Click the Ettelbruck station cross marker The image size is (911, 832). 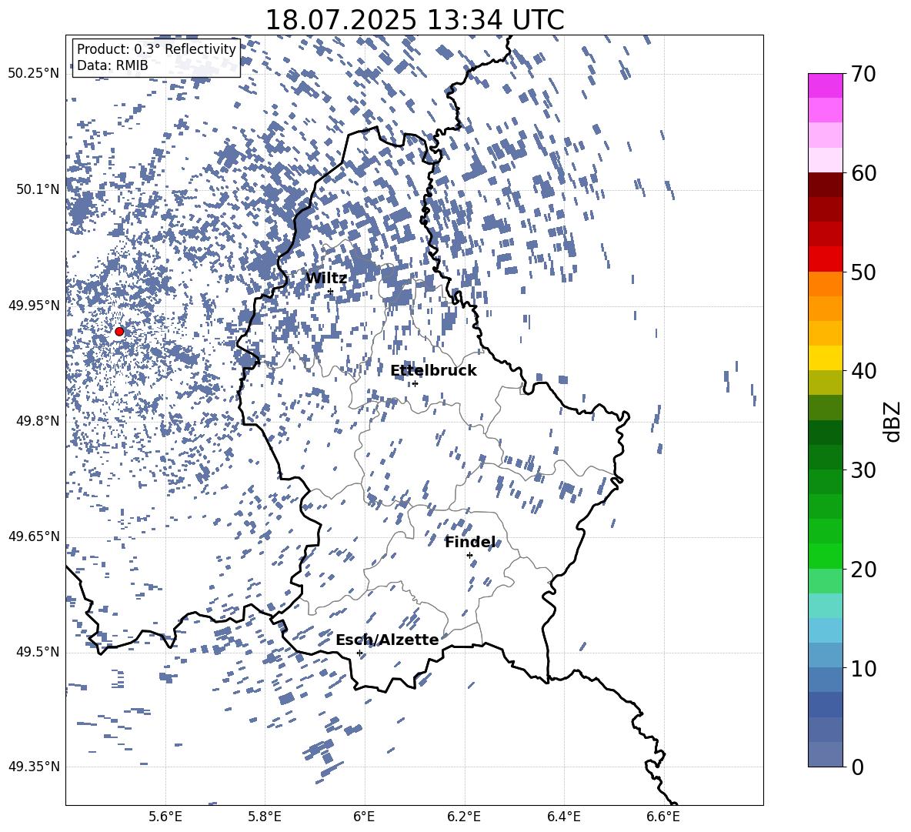coord(415,383)
